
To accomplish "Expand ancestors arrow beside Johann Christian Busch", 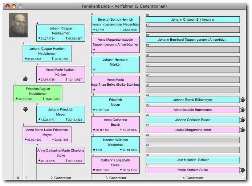I will [x=243, y=120].
